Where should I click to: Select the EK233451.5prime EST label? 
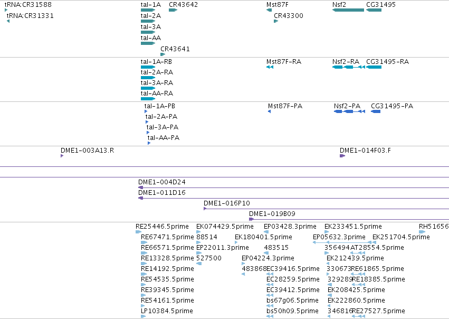(353, 227)
